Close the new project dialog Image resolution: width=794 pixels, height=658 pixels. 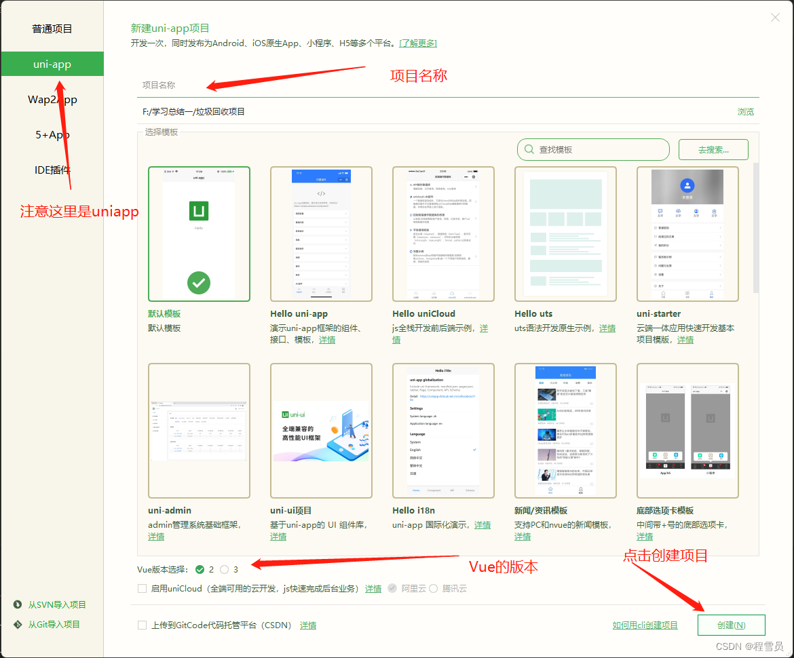pyautogui.click(x=775, y=18)
